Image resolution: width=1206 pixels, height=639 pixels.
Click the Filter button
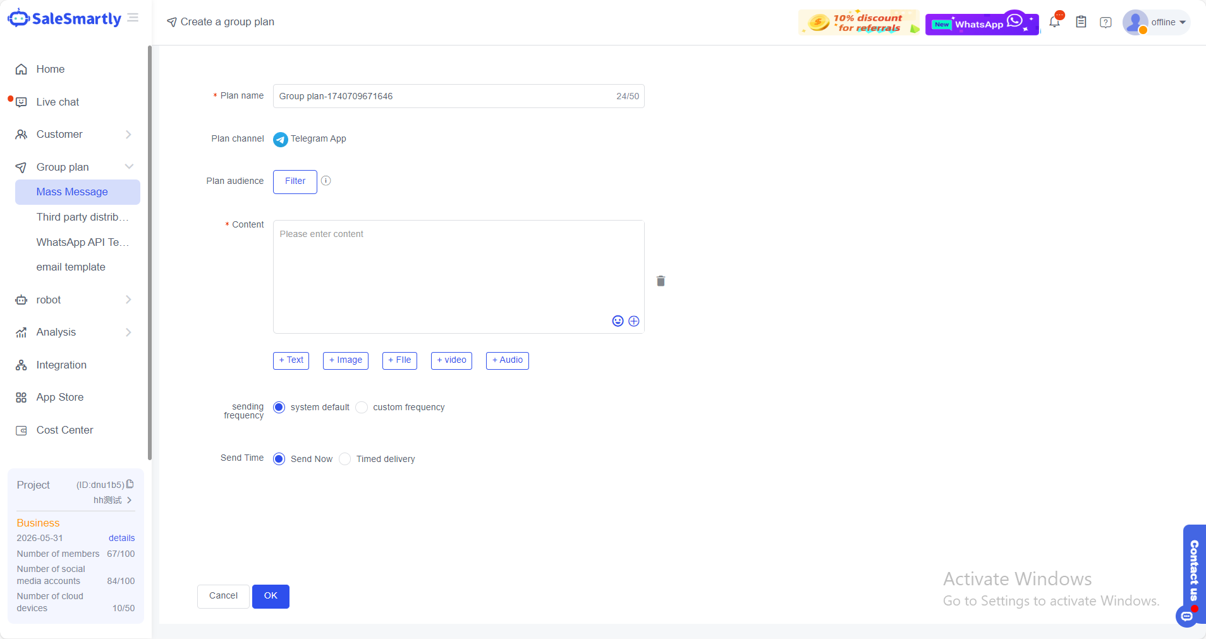pyautogui.click(x=295, y=181)
